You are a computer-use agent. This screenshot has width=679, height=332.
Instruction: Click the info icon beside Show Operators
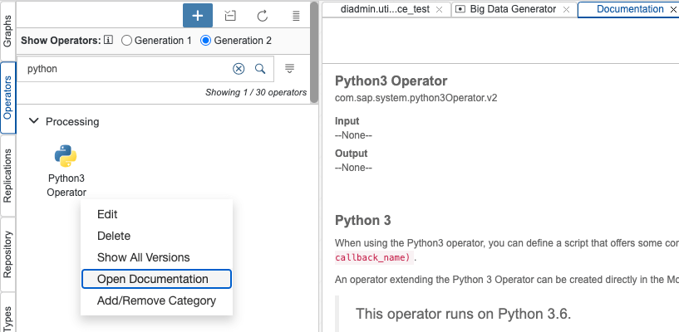coord(109,40)
